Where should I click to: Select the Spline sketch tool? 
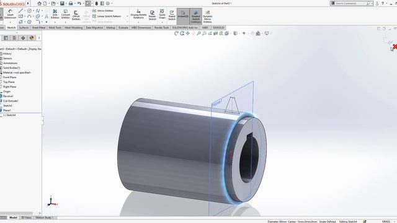[38, 11]
